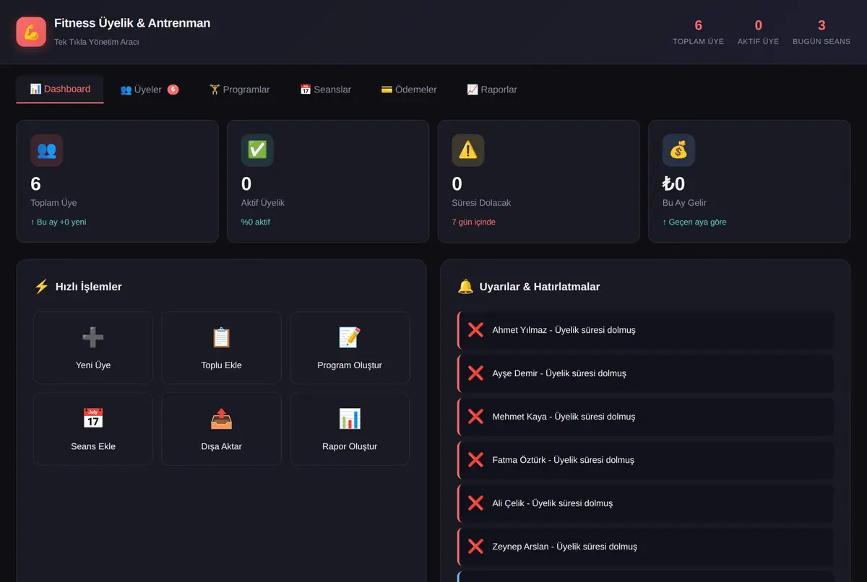Go to the Seanslar tab

click(x=326, y=90)
